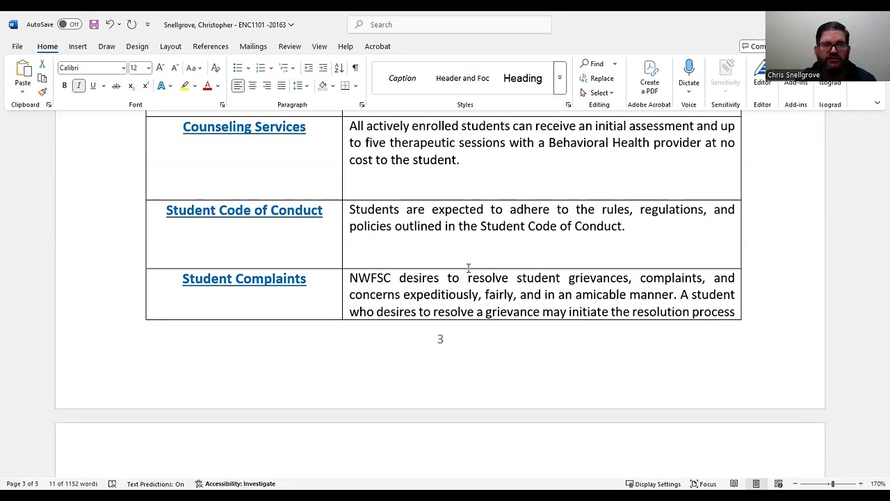This screenshot has width=890, height=501.
Task: Justify the paragraph text
Action: click(x=282, y=86)
